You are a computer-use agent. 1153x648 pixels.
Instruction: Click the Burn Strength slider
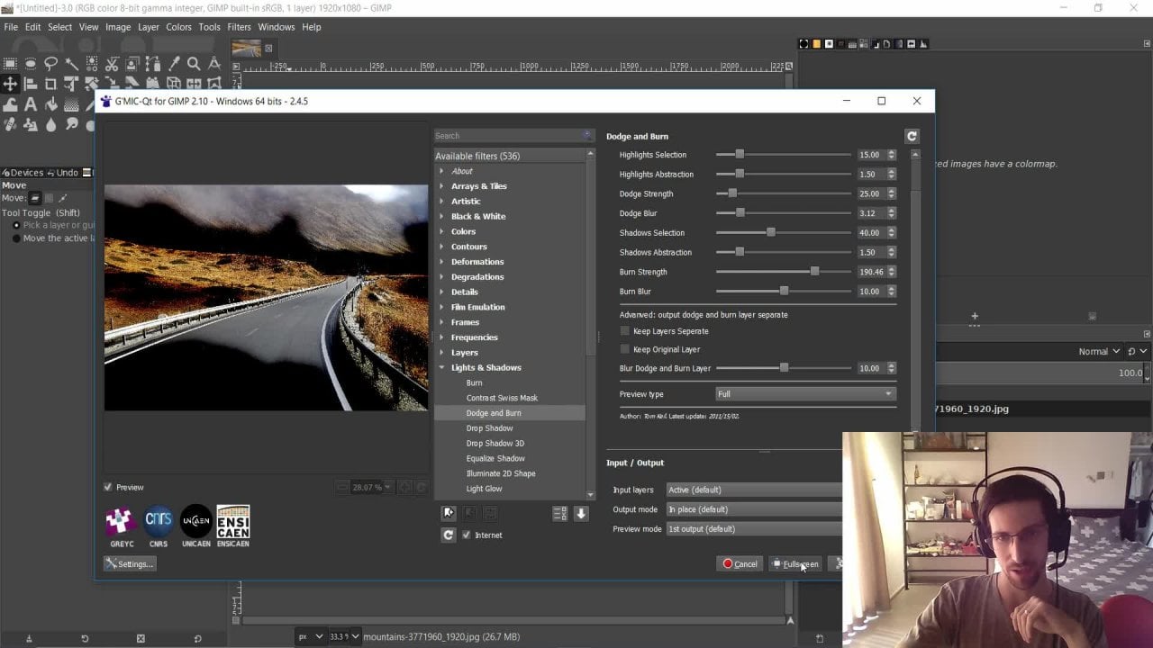pos(783,272)
